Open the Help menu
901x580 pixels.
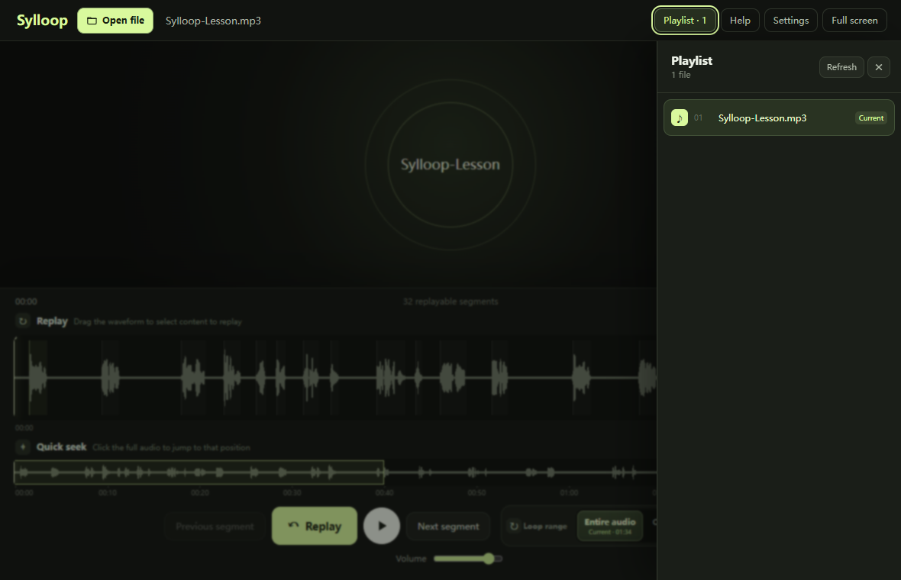point(740,20)
